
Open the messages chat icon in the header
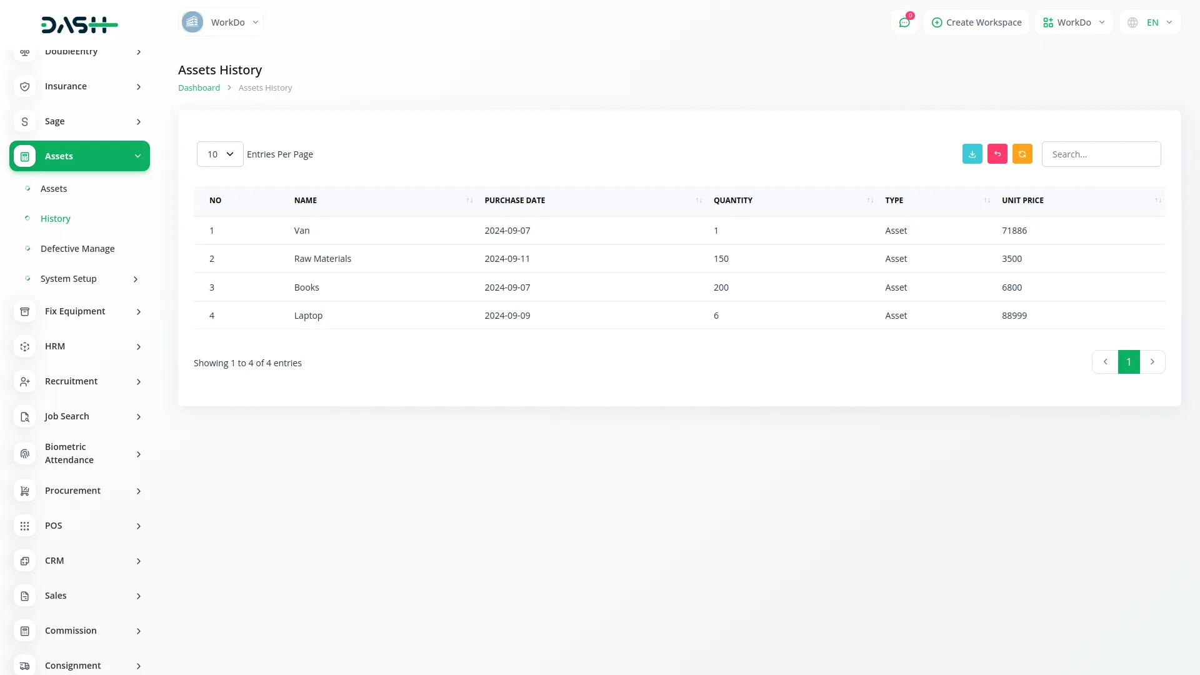click(904, 22)
